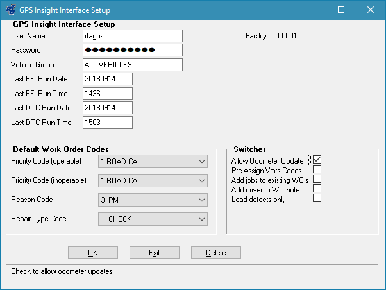Screen dimensions: 386x290
Task: Enable Add driver to WO note
Action: [x=317, y=189]
